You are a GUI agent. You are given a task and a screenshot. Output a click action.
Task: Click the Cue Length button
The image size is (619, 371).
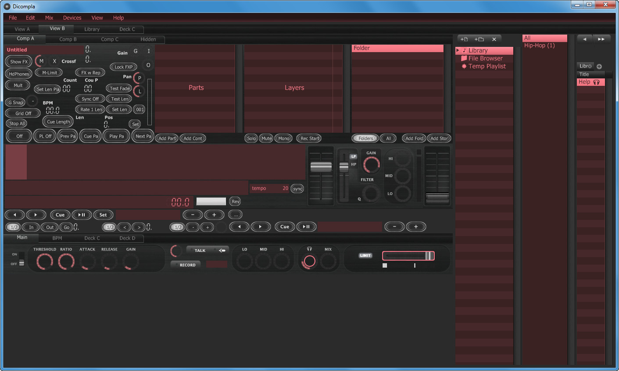(x=58, y=122)
